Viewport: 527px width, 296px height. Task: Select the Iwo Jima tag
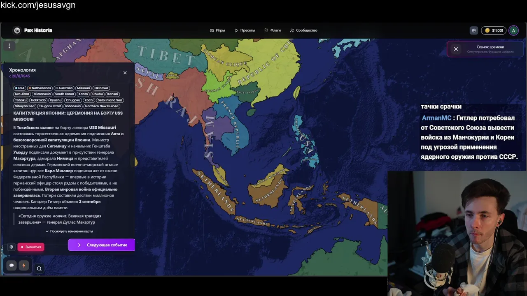point(22,94)
